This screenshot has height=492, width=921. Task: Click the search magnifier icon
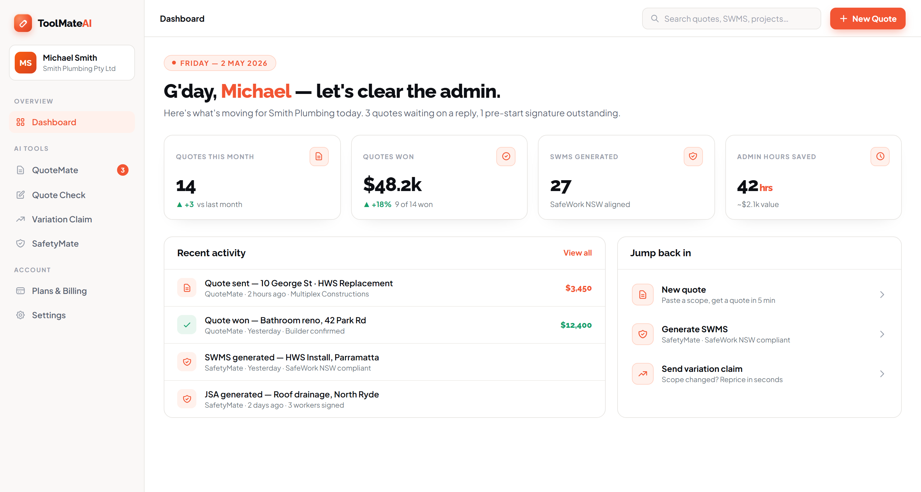[x=655, y=19]
